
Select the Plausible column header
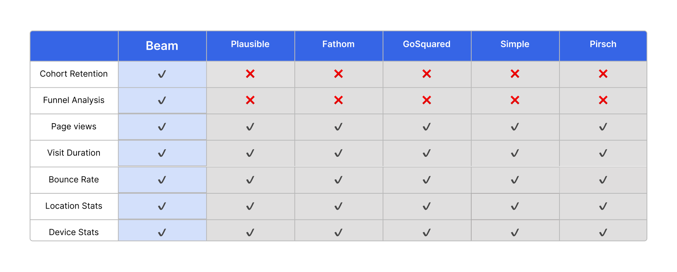pos(250,44)
